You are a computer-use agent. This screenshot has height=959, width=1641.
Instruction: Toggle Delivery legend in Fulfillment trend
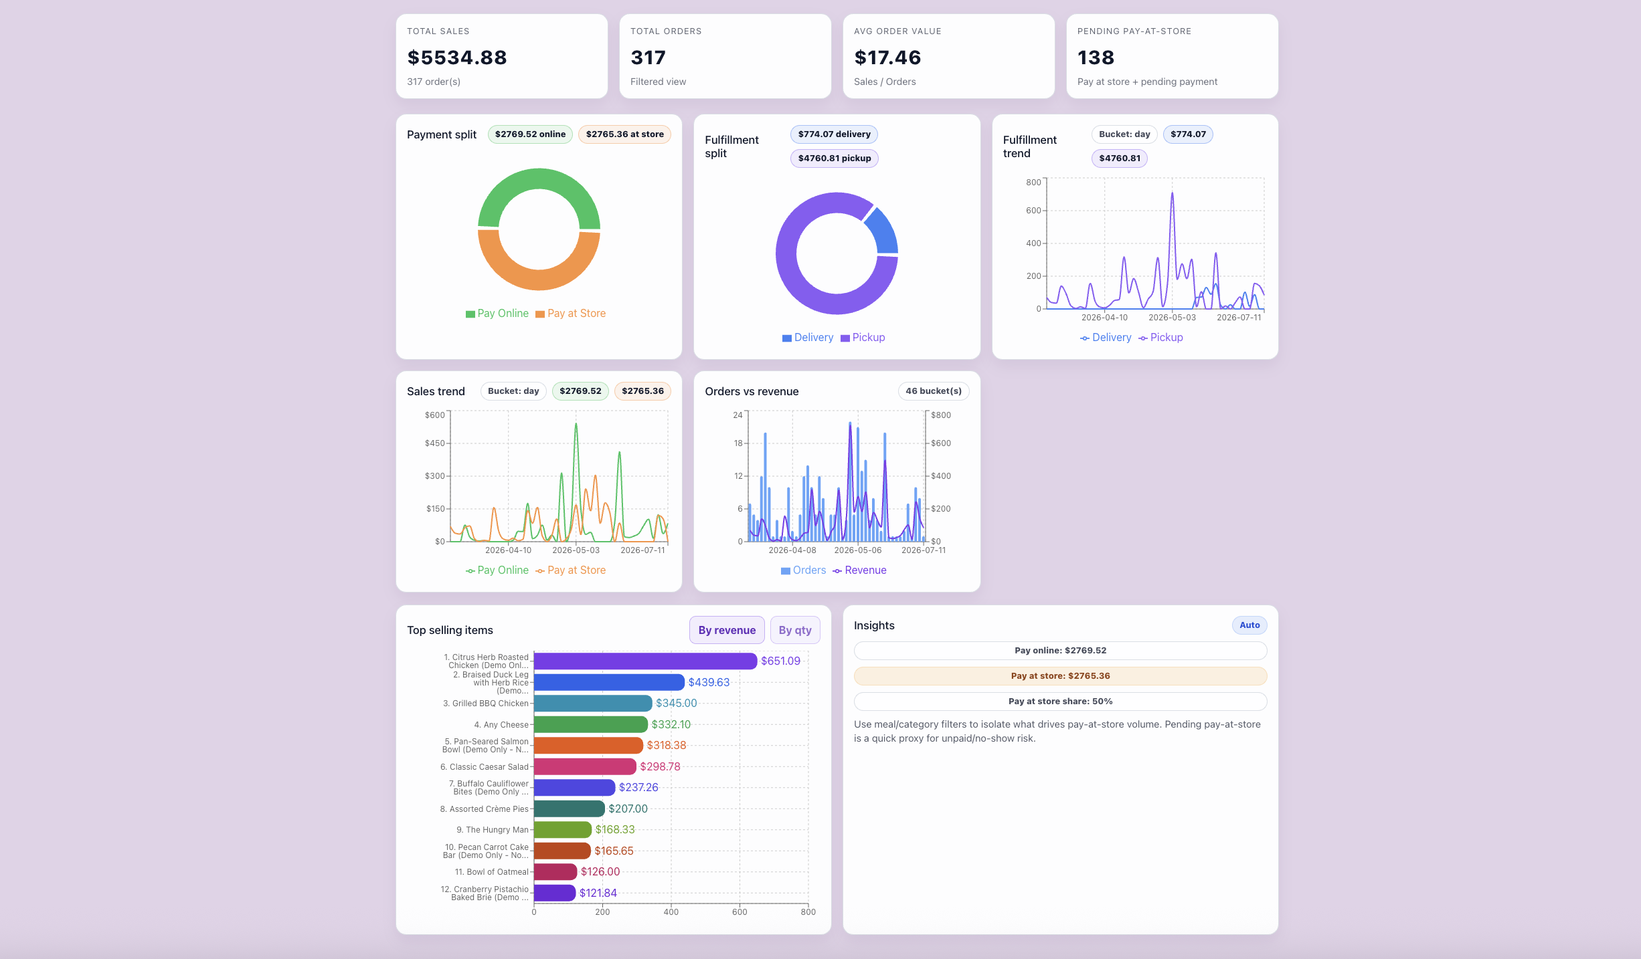click(x=1106, y=337)
